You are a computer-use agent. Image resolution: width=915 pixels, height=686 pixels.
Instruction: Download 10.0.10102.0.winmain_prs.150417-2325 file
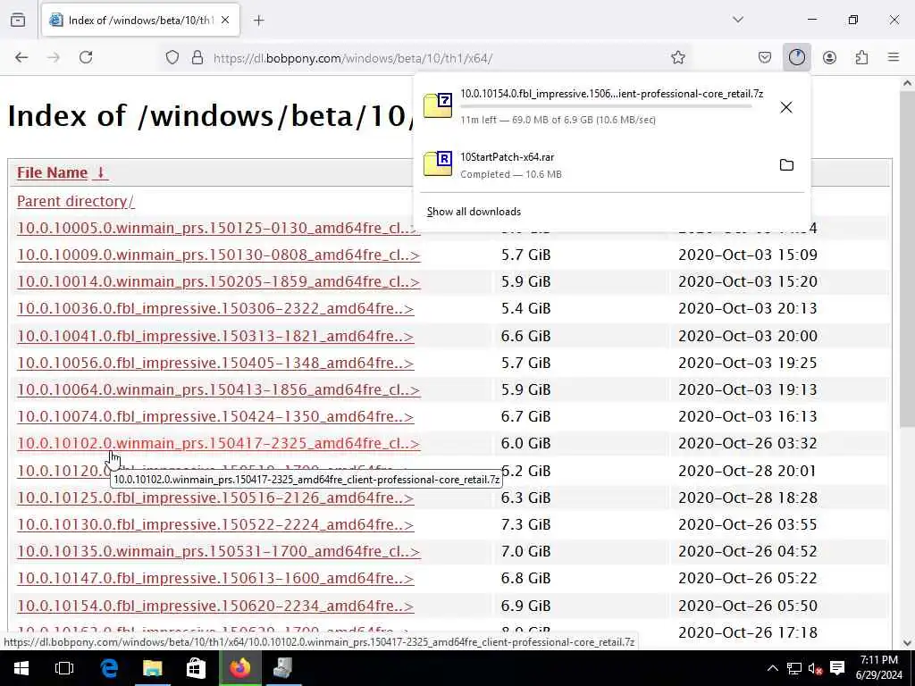tap(218, 443)
